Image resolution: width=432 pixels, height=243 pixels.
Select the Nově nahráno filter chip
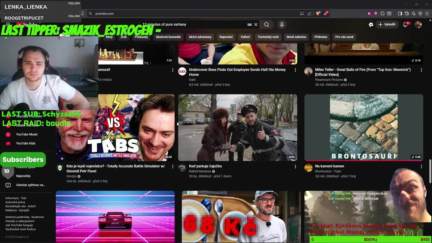(x=296, y=37)
